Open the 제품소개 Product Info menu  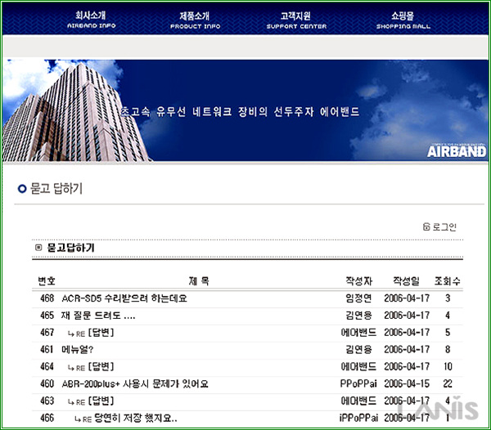(x=195, y=20)
